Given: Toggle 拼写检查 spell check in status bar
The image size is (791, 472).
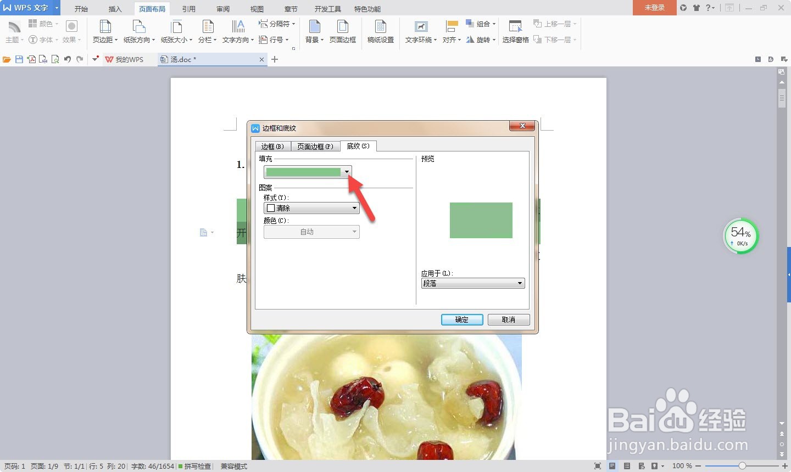Looking at the screenshot, I should coord(195,466).
